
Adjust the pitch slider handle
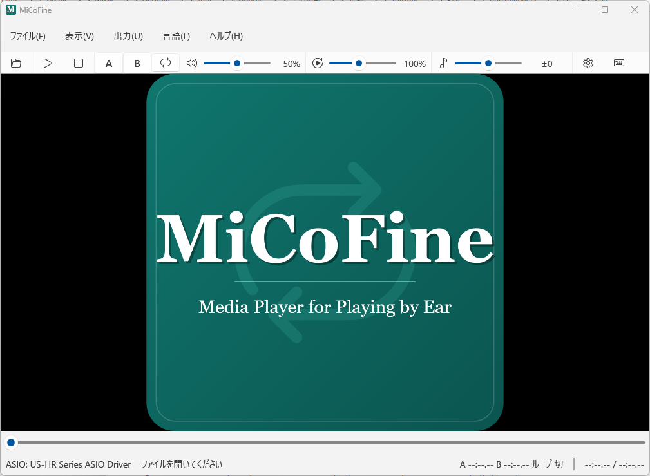[488, 63]
